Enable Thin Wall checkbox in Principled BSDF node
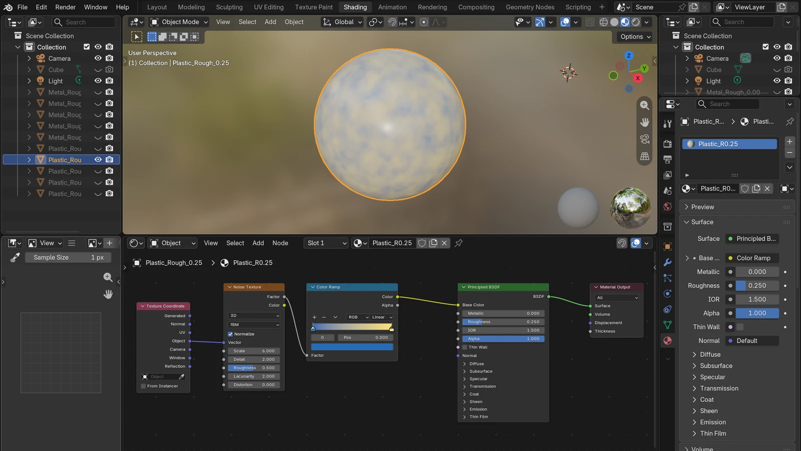 point(465,347)
